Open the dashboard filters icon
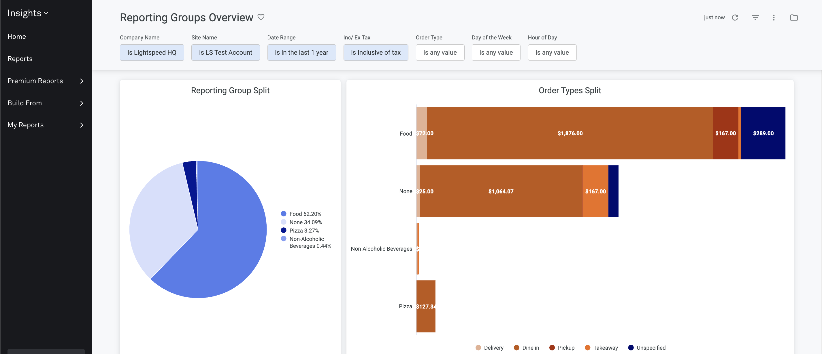Image resolution: width=822 pixels, height=354 pixels. click(755, 18)
